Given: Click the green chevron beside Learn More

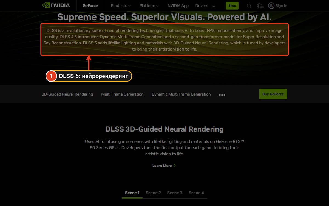Looking at the screenshot, I should pyautogui.click(x=175, y=166).
